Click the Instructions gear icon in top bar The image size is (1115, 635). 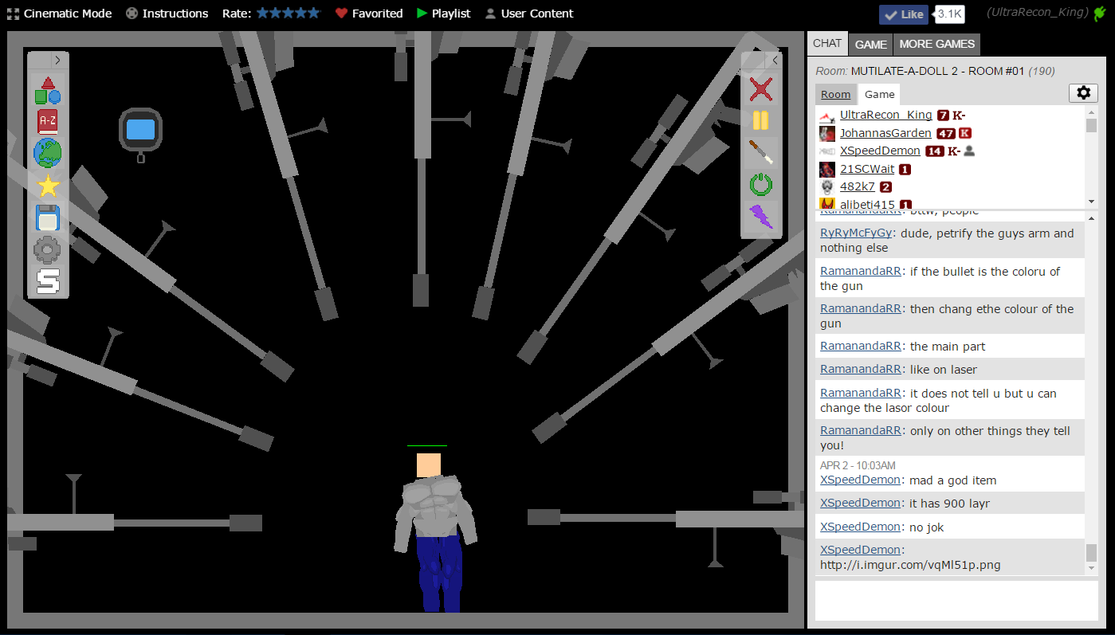pos(132,14)
